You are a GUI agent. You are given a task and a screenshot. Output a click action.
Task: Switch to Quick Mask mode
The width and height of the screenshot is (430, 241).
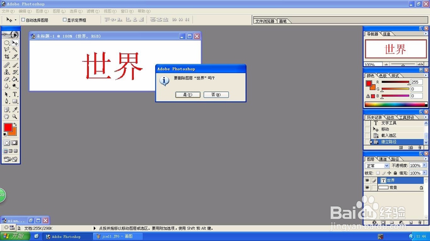tap(14, 143)
